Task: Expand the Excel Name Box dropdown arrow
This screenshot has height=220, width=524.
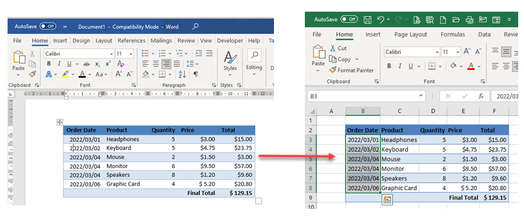Action: pos(420,96)
